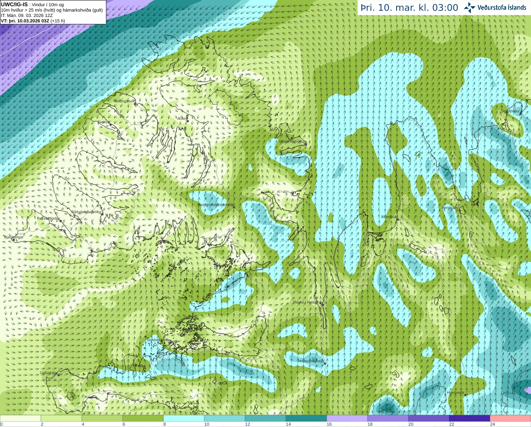Click the Æðey station label

182,119
